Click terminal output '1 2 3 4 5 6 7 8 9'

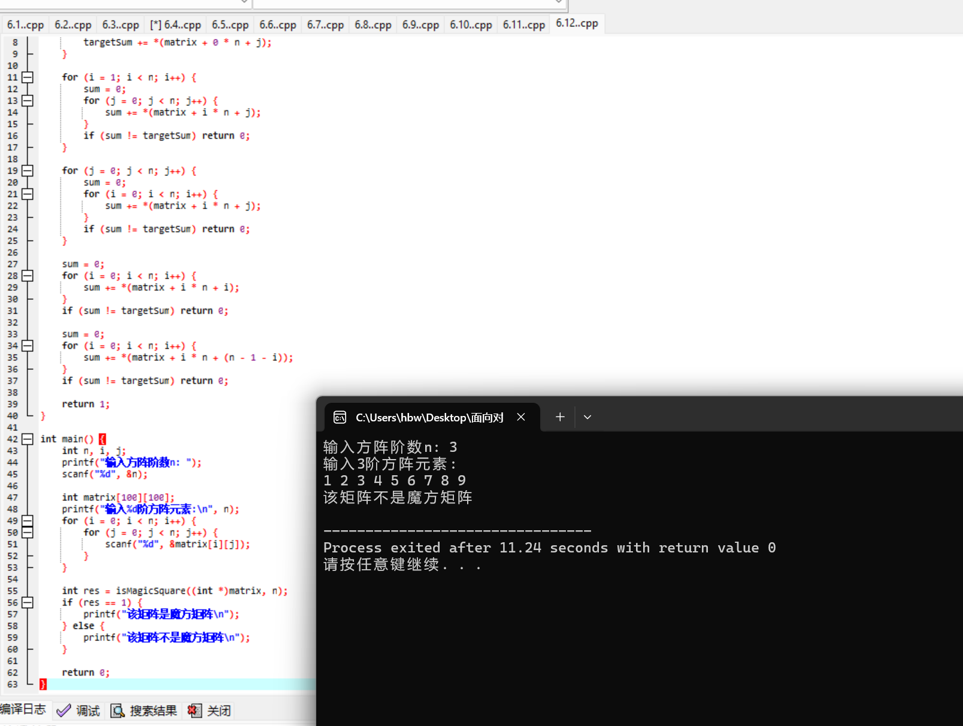pyautogui.click(x=395, y=481)
